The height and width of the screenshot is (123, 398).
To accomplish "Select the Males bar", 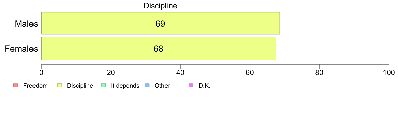I will click(x=160, y=23).
